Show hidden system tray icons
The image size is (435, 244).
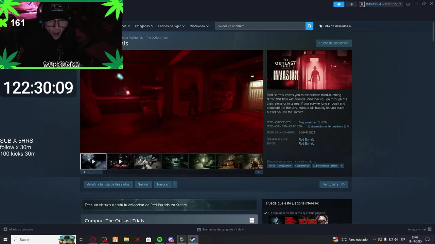(x=375, y=240)
